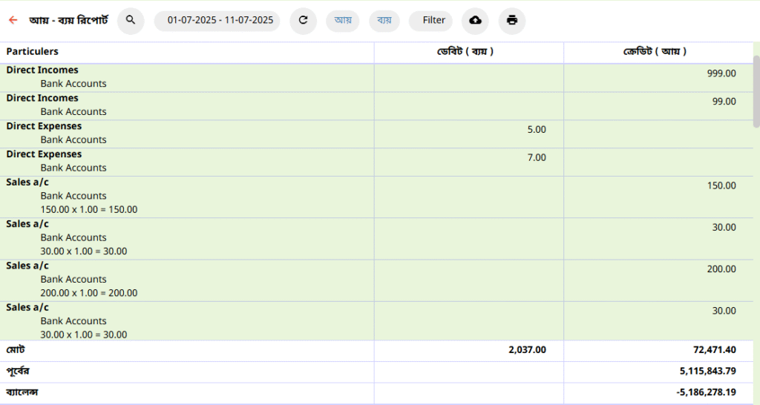Click the পূর্বের previous balance label
Viewport: 760px width, 405px height.
click(x=18, y=371)
